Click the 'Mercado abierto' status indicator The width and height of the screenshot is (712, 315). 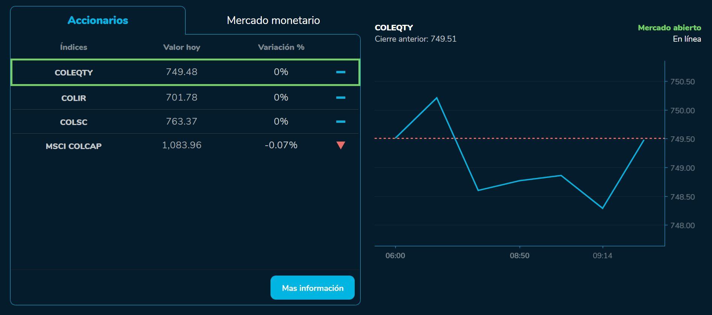(669, 27)
